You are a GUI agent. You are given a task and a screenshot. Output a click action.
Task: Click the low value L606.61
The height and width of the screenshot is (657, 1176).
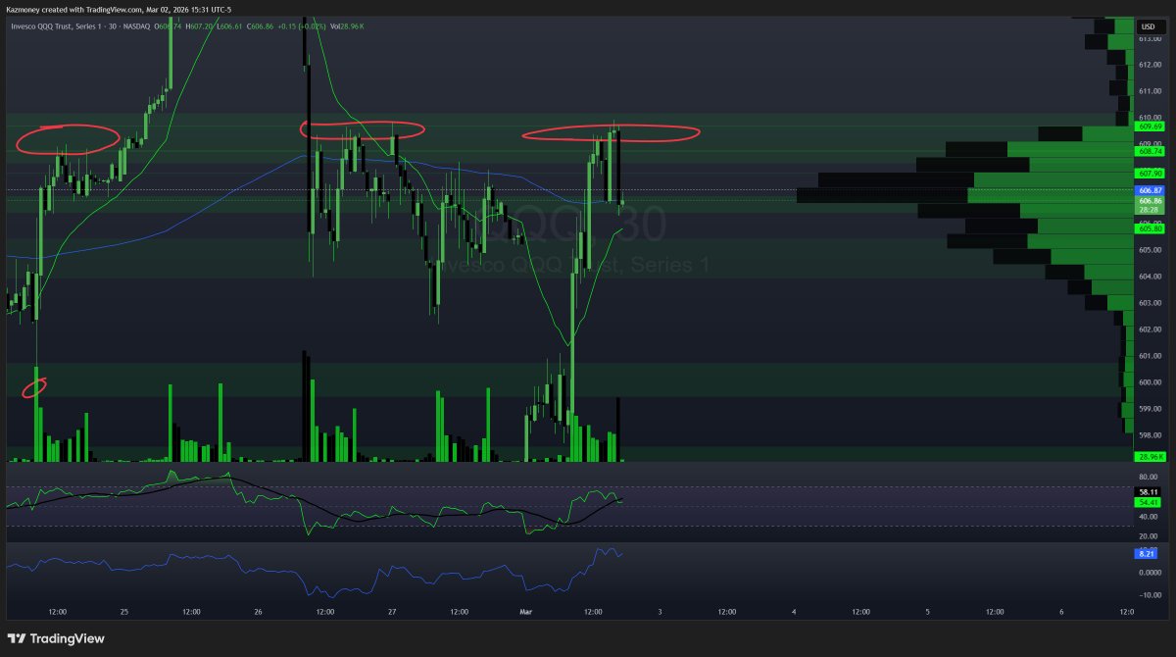pos(229,26)
